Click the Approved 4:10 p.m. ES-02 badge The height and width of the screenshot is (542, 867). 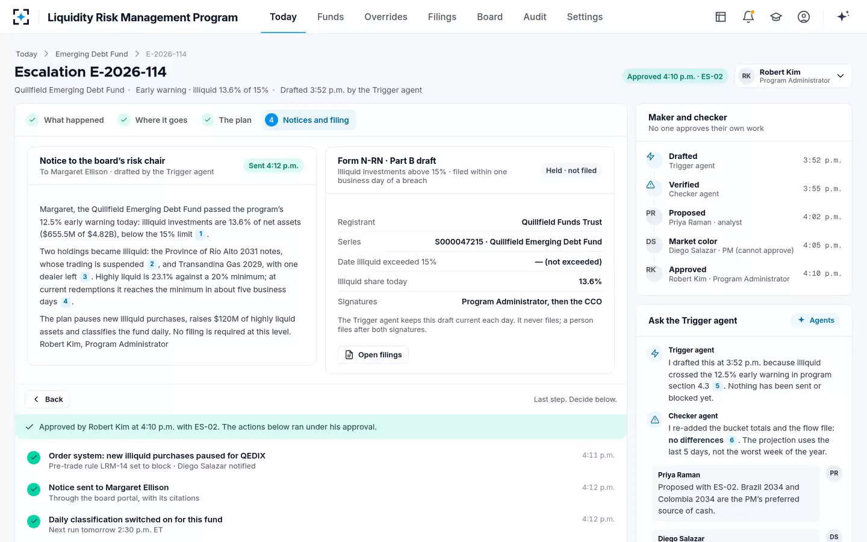click(x=675, y=76)
